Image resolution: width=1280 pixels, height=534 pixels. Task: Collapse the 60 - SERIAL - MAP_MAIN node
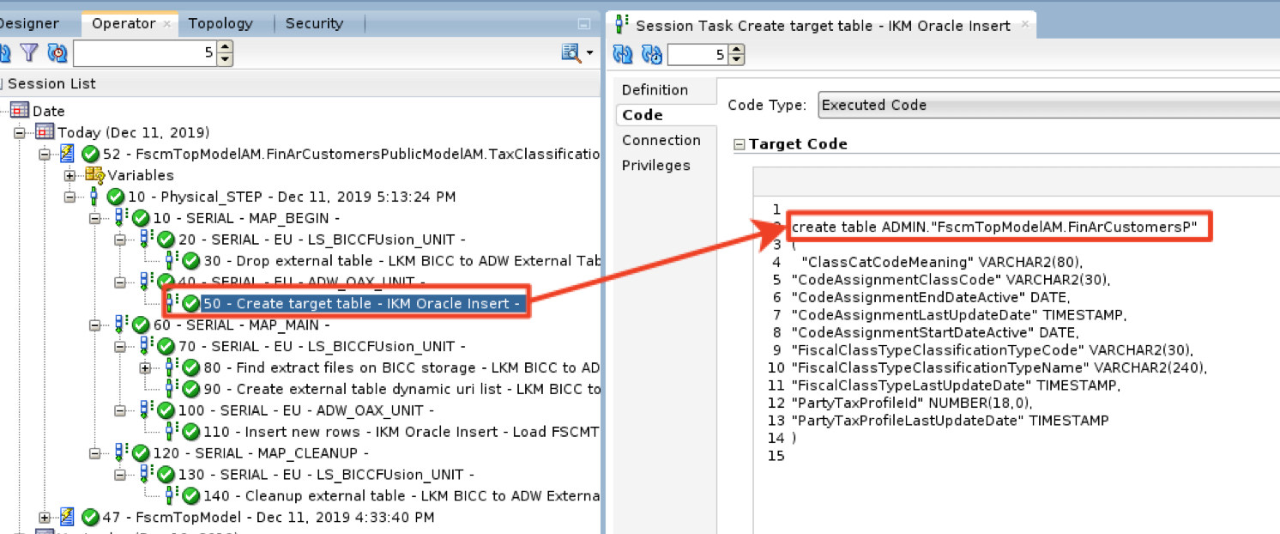(x=95, y=325)
